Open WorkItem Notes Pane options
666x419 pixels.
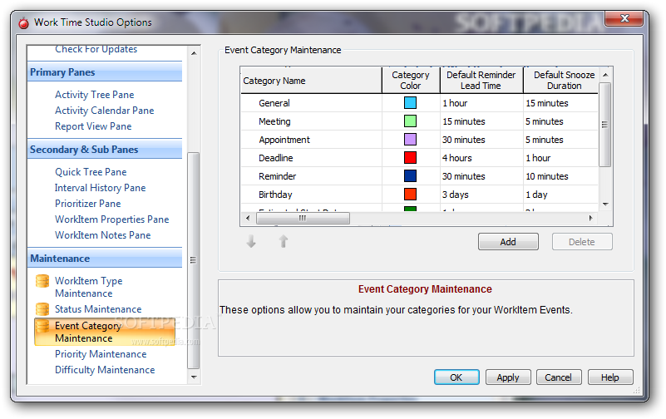[x=103, y=234]
